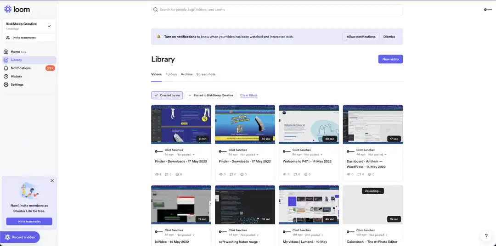Click Record a video button
Image resolution: width=496 pixels, height=246 pixels.
point(20,237)
